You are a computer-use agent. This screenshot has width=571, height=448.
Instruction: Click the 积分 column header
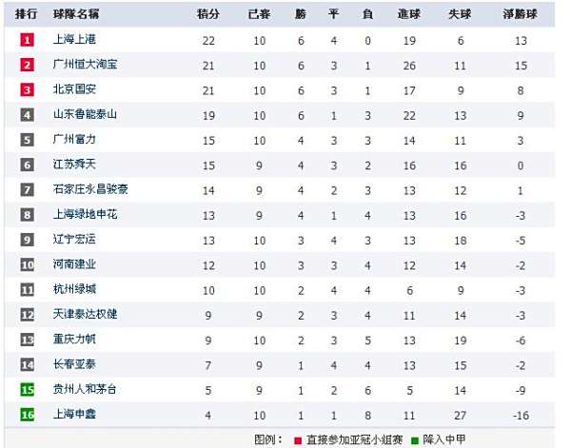pyautogui.click(x=207, y=14)
